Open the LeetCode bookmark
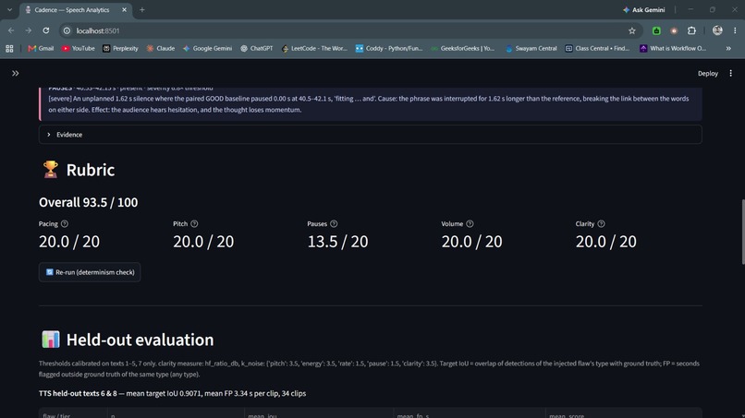 314,48
